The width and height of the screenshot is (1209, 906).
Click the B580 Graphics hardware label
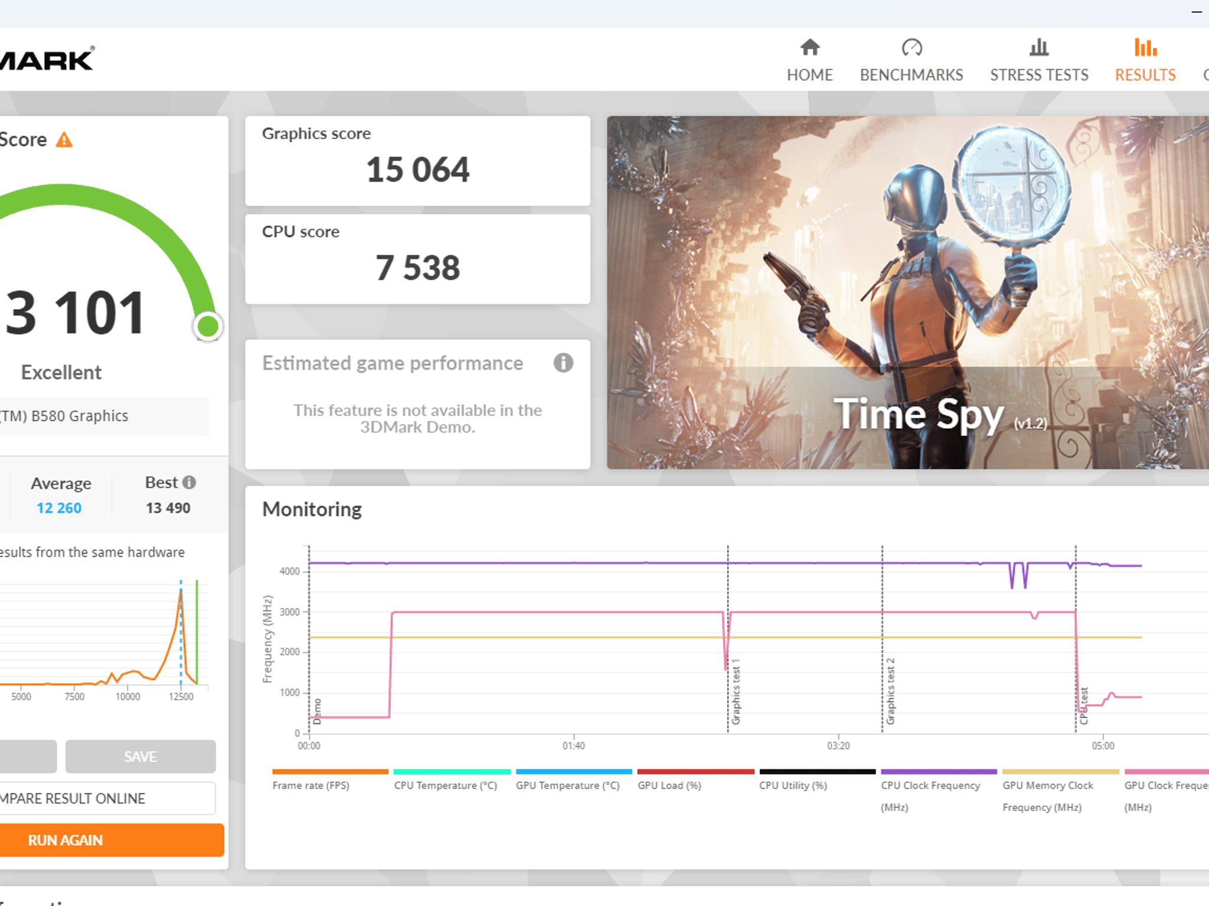(64, 416)
